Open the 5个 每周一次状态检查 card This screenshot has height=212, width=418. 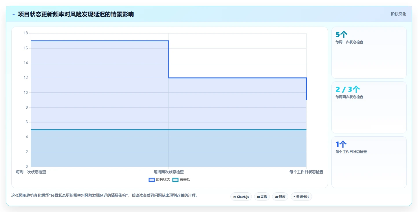369,53
